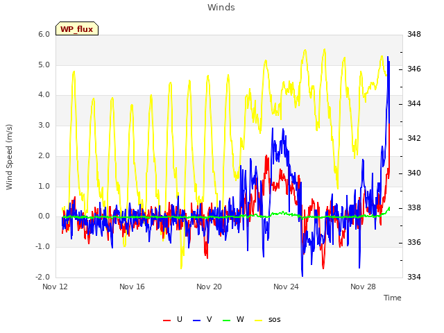Click the -1.0 left axis value
Screen dimensions: 444x333
pos(42,247)
